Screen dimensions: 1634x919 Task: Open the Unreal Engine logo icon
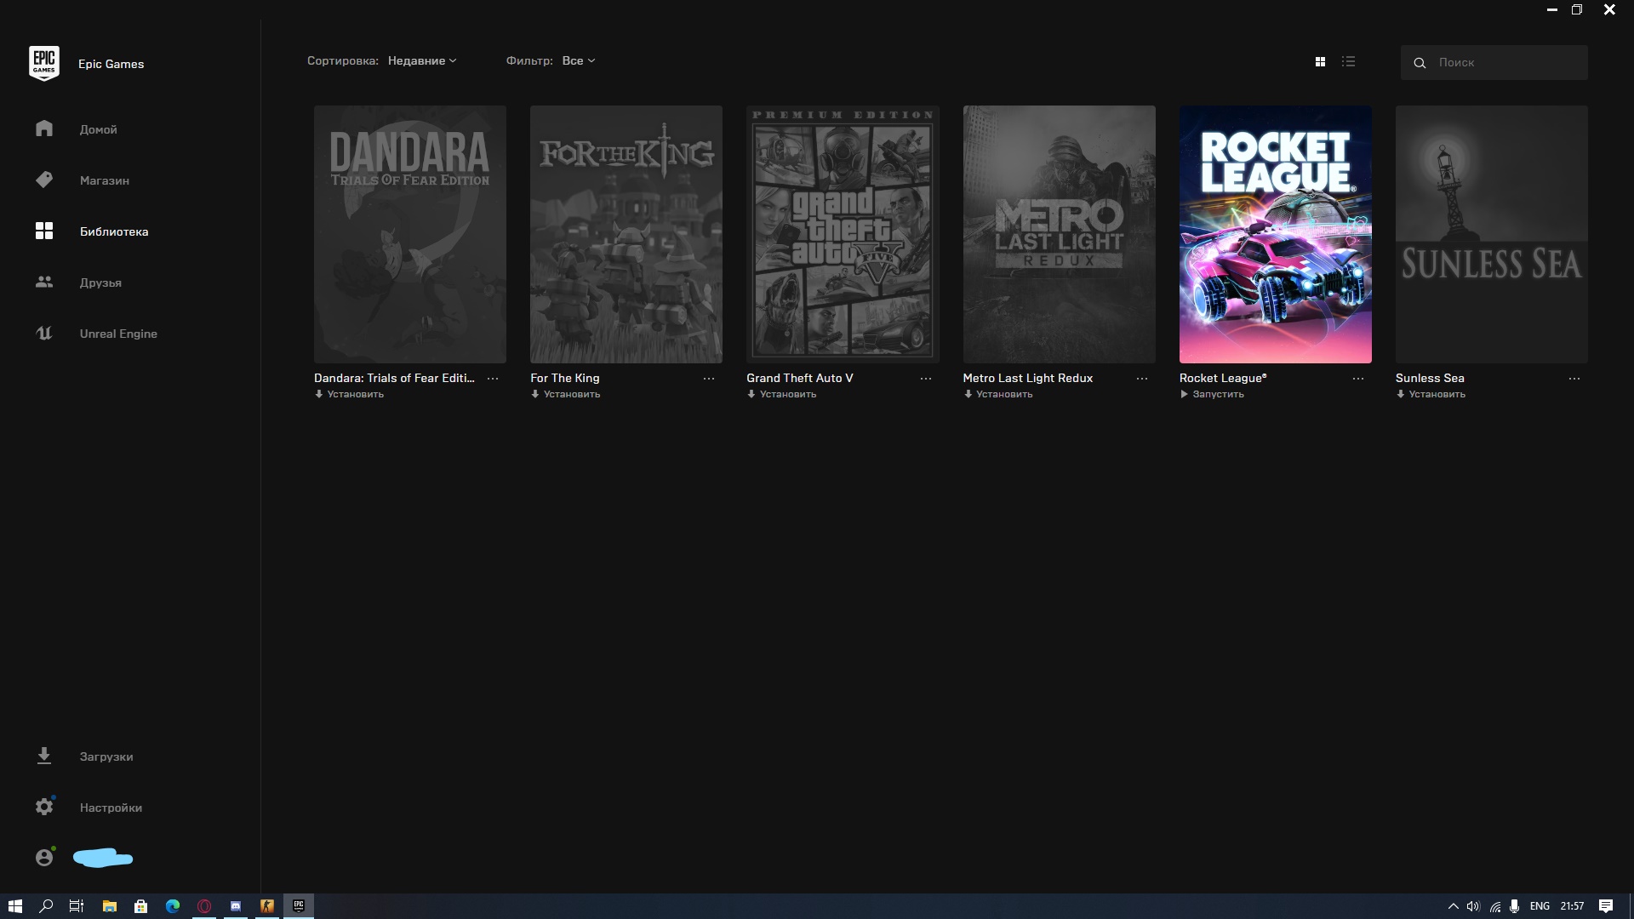[44, 333]
